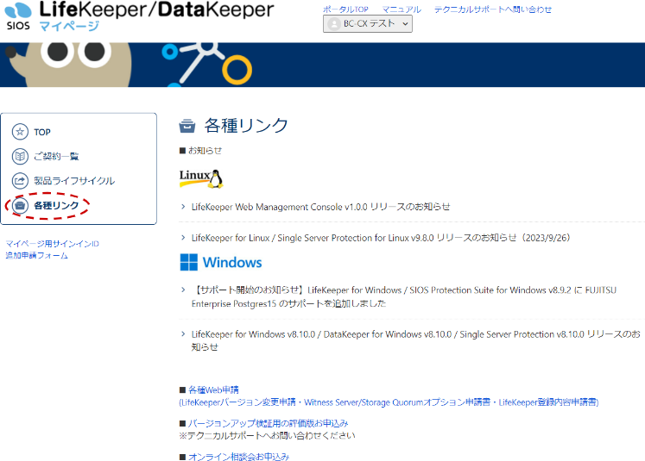Open the FUJITSU Enterprise Postgres15 support notice
The height and width of the screenshot is (461, 645).
pos(404,296)
